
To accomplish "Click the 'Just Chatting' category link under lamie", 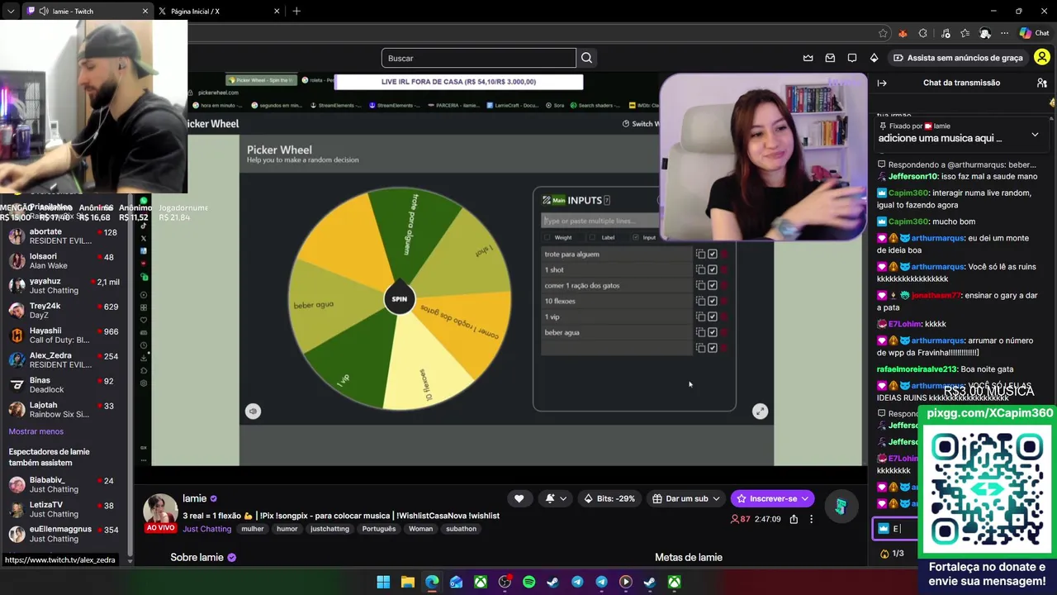I will (206, 529).
